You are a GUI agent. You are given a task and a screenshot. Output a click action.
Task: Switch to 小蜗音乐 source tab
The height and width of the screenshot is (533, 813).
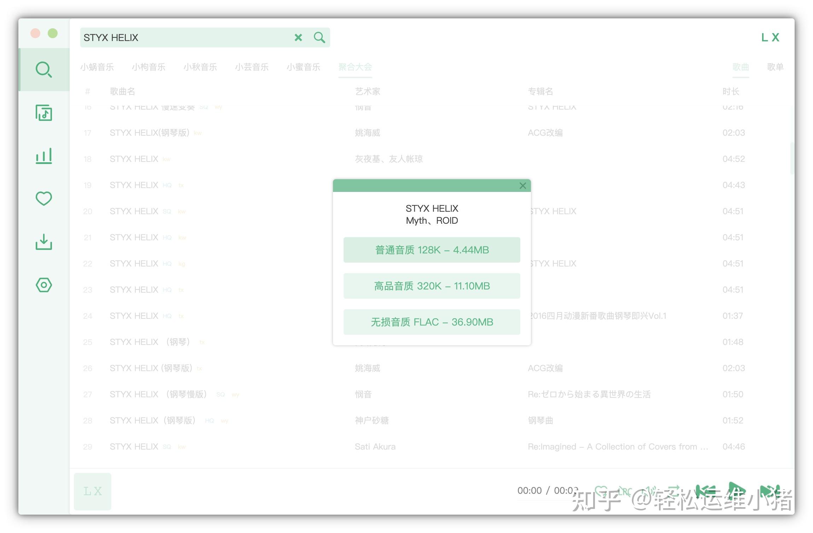[x=97, y=67]
